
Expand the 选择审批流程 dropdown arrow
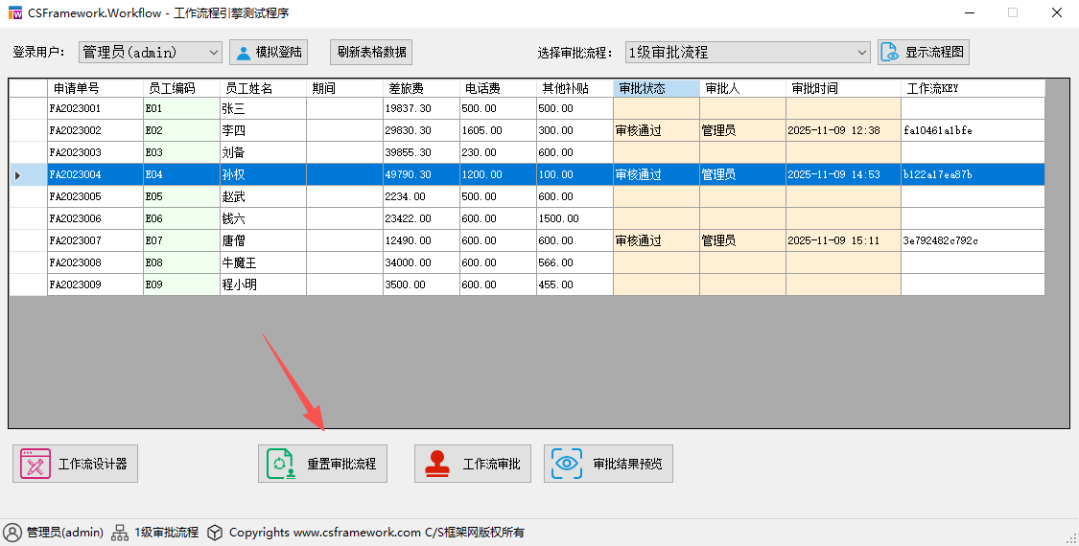point(862,53)
